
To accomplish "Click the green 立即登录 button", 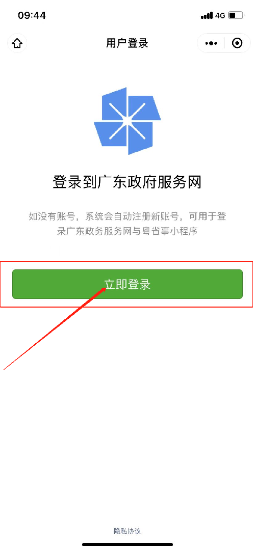I will click(x=127, y=284).
